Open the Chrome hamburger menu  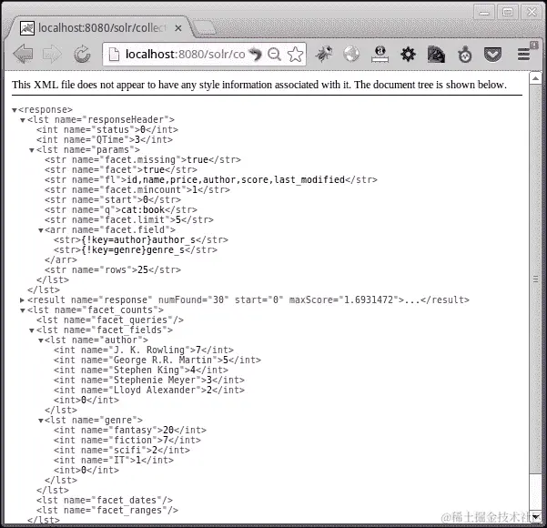[x=524, y=54]
